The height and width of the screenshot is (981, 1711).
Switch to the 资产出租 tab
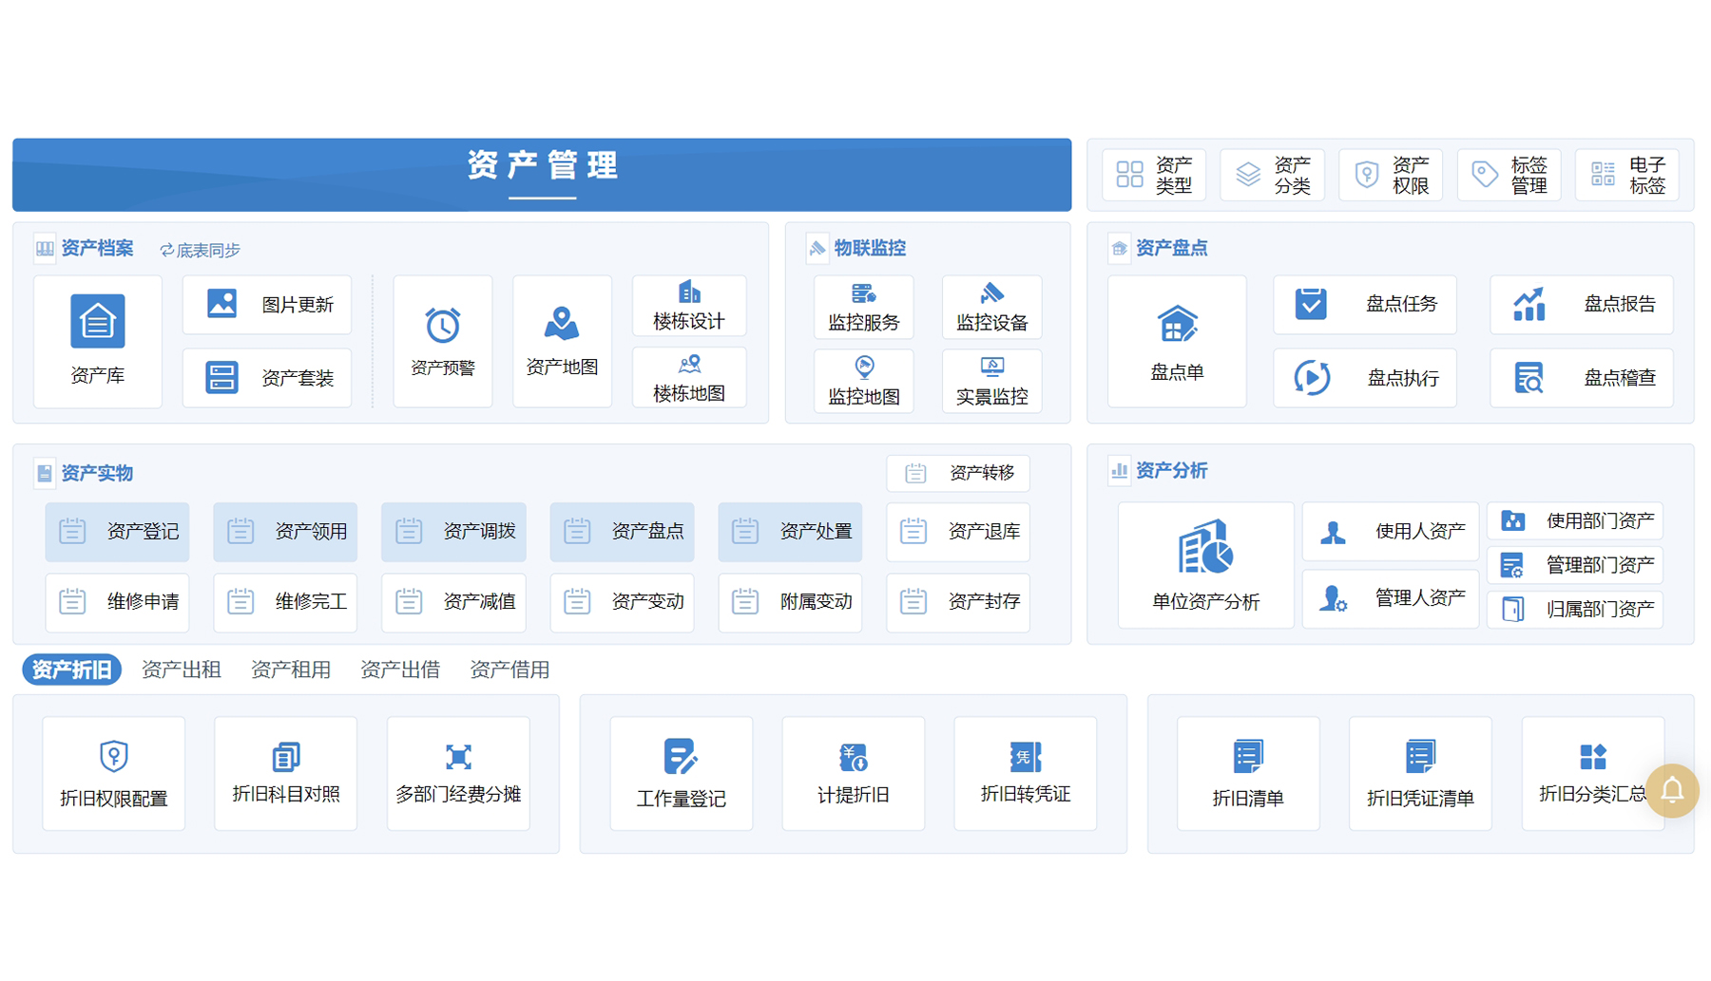coord(181,670)
